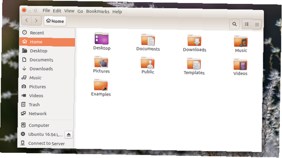This screenshot has height=158, width=282.
Task: Open Recent in the sidebar
Action: (x=47, y=32)
